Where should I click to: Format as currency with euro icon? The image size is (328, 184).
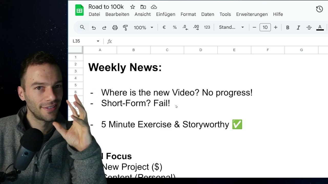click(164, 27)
